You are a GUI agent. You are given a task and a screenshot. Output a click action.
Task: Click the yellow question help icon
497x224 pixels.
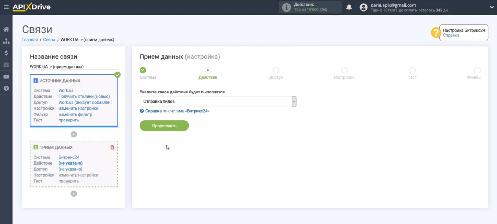(436, 33)
